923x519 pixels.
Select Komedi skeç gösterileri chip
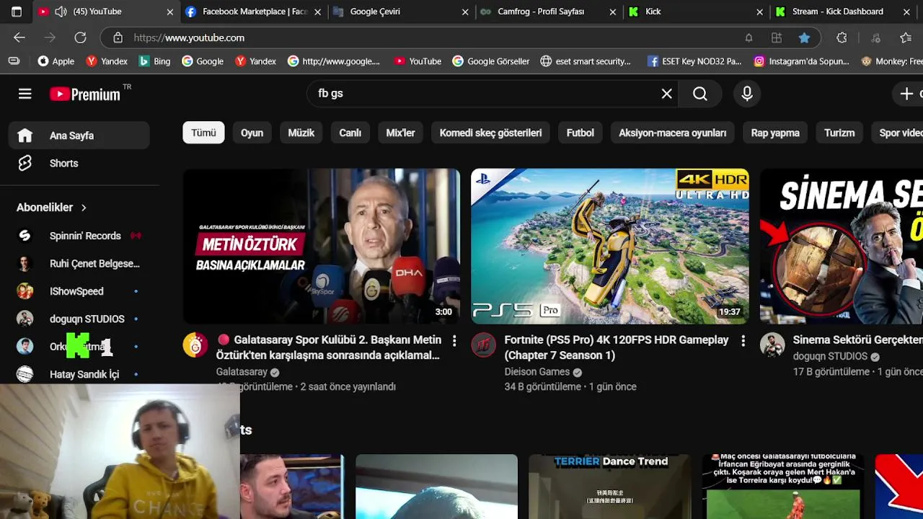tap(490, 133)
